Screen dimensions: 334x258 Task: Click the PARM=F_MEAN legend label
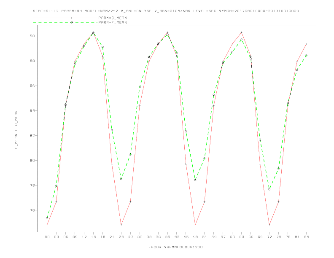(113, 22)
